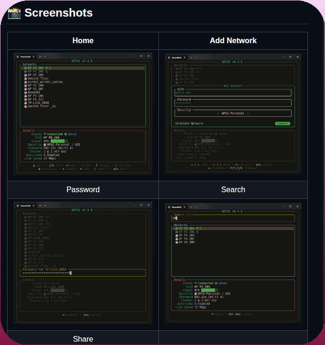Select PowerShell tab in Add Network screenshot

tap(176, 57)
